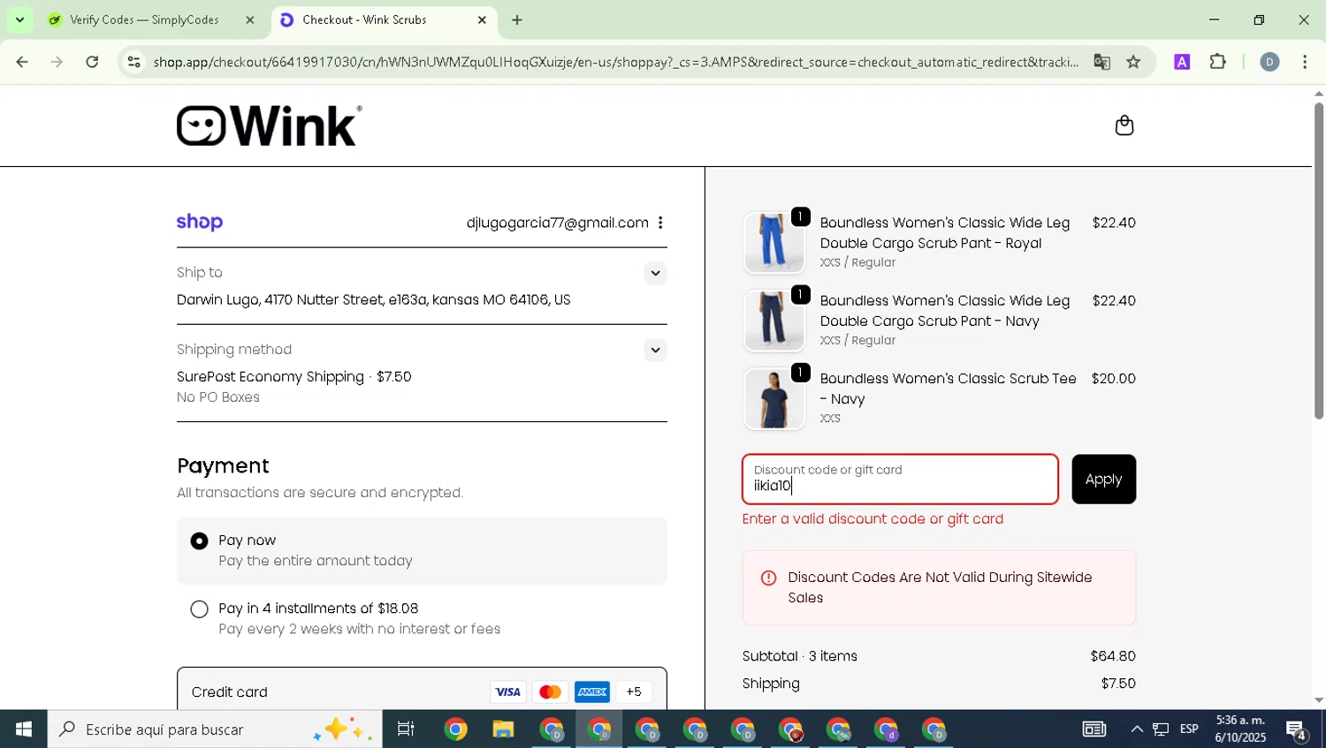Translate this page icon

(x=1101, y=62)
